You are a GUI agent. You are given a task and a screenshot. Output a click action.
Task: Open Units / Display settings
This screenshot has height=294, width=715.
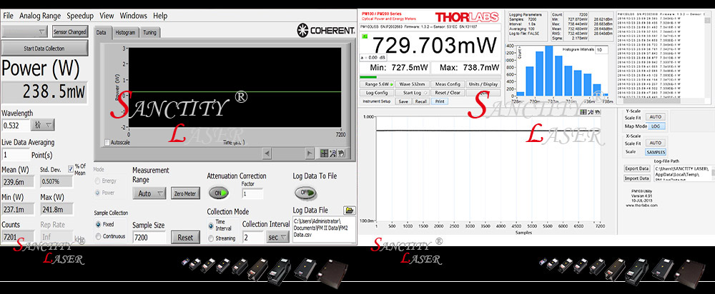click(x=483, y=84)
